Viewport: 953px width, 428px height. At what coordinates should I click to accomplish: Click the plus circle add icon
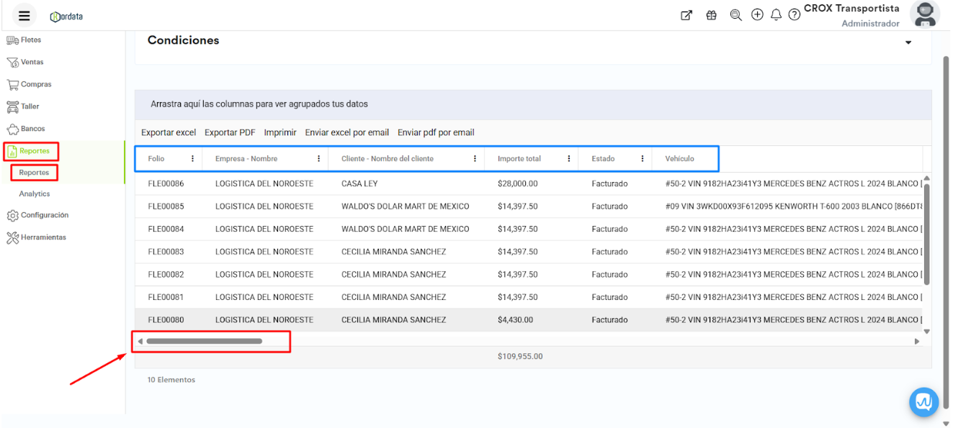click(757, 15)
